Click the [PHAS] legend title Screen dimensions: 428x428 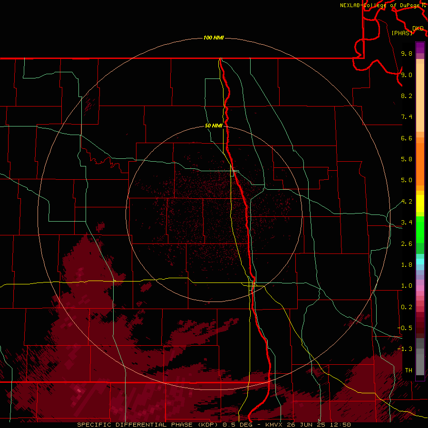[x=402, y=33]
